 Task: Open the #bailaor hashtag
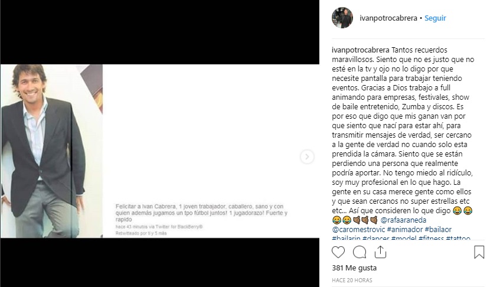(x=438, y=230)
